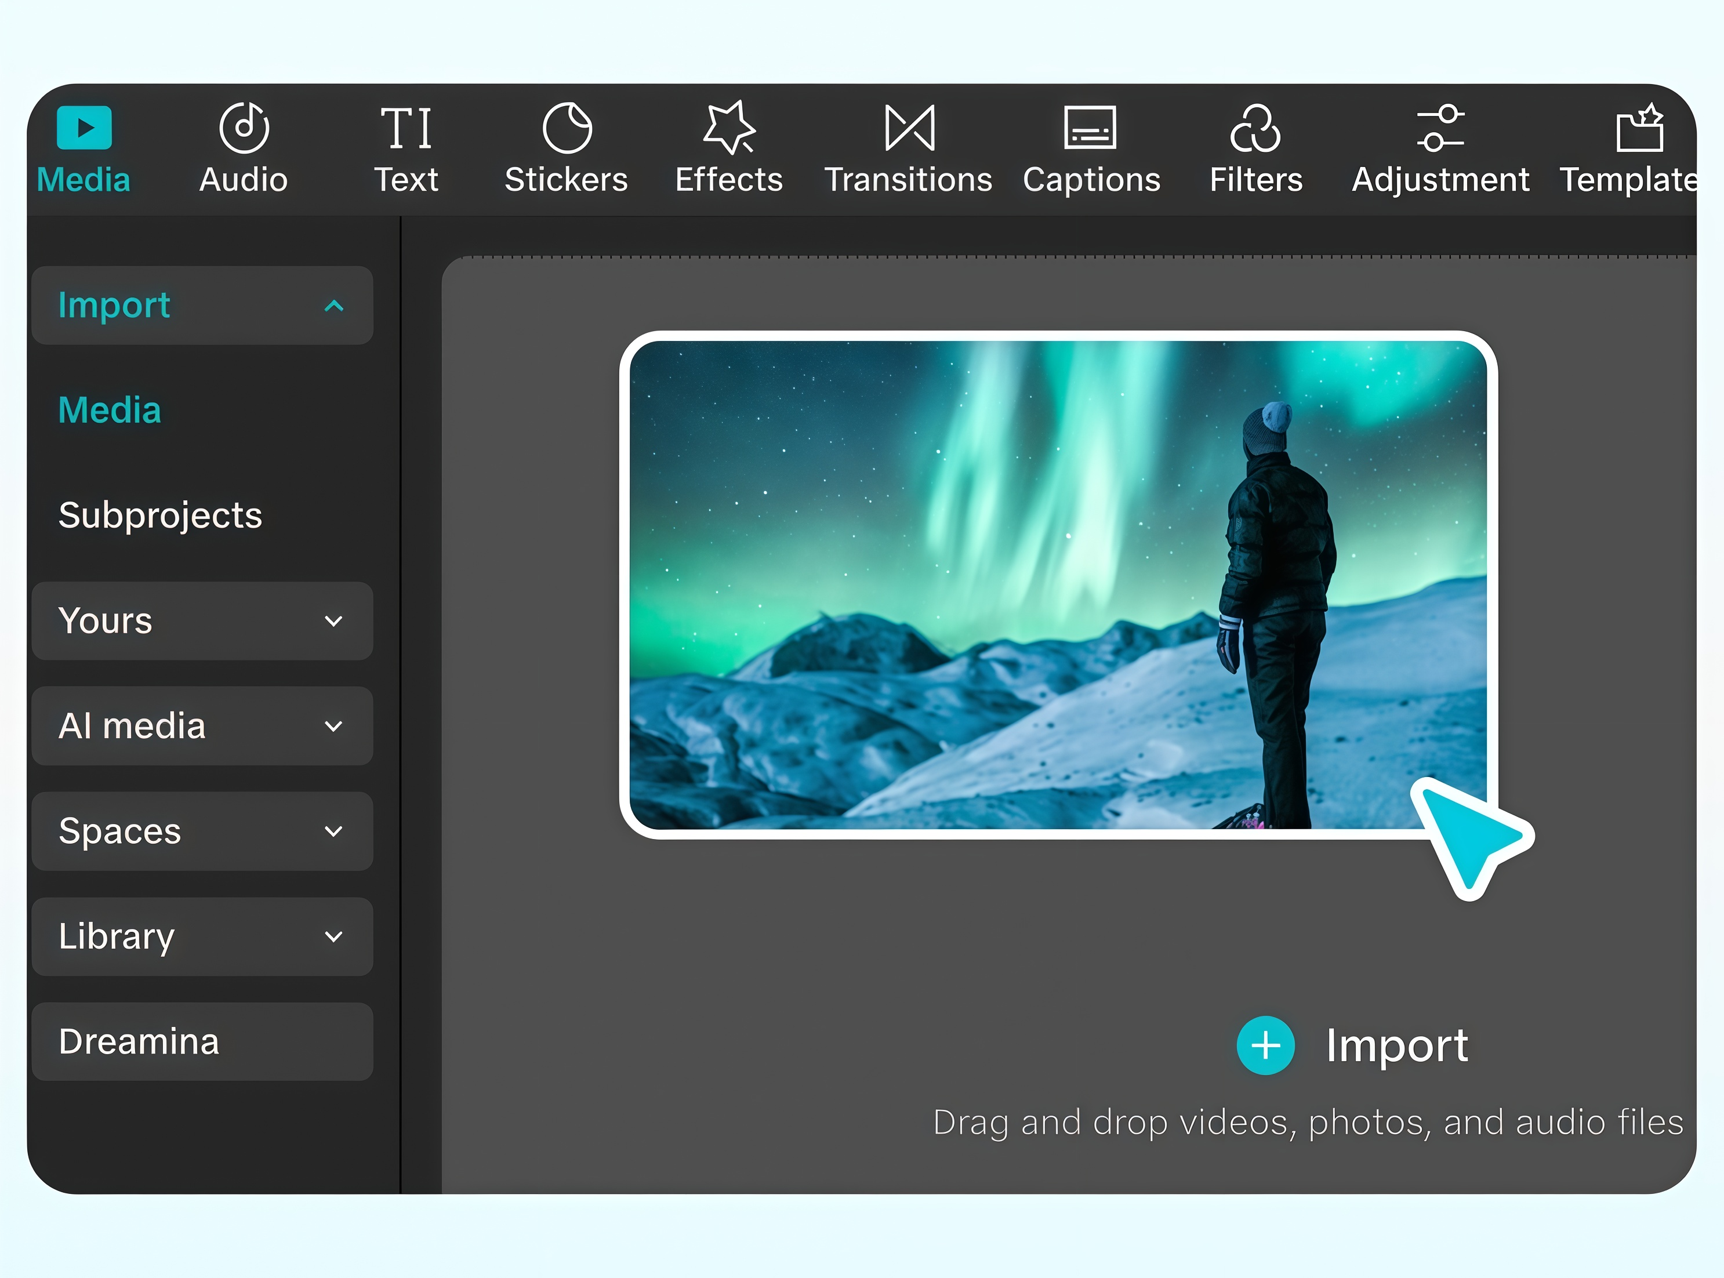Select the Text TI icon
The image size is (1724, 1278).
point(406,128)
